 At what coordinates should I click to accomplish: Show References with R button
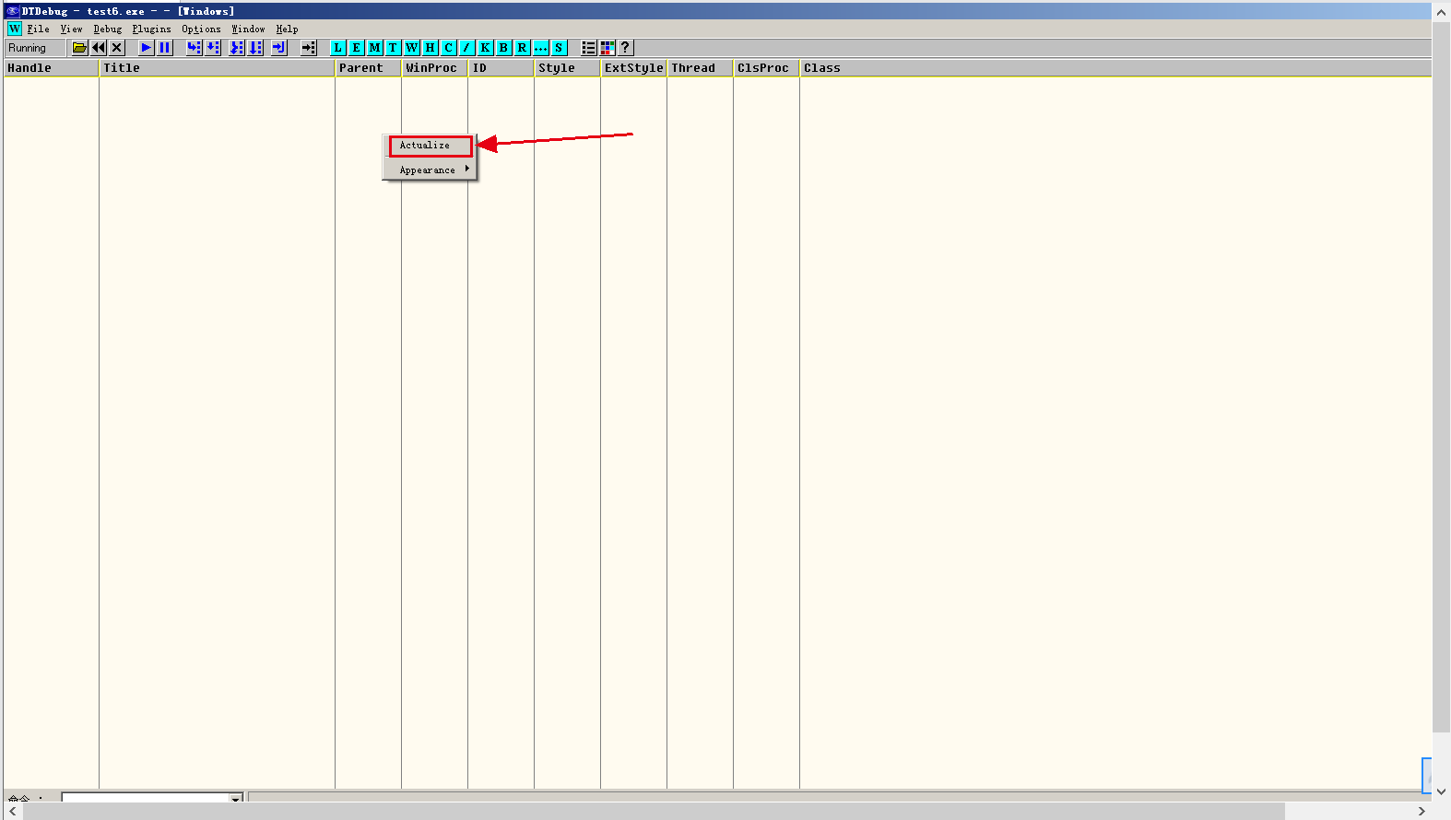(523, 48)
